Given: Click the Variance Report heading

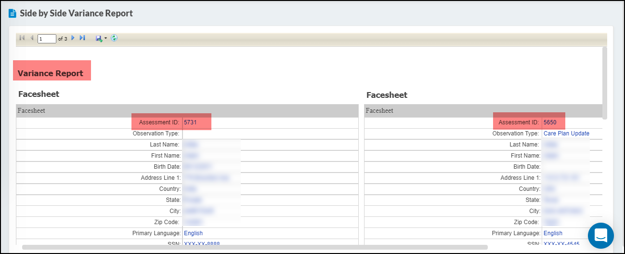Looking at the screenshot, I should pyautogui.click(x=51, y=73).
